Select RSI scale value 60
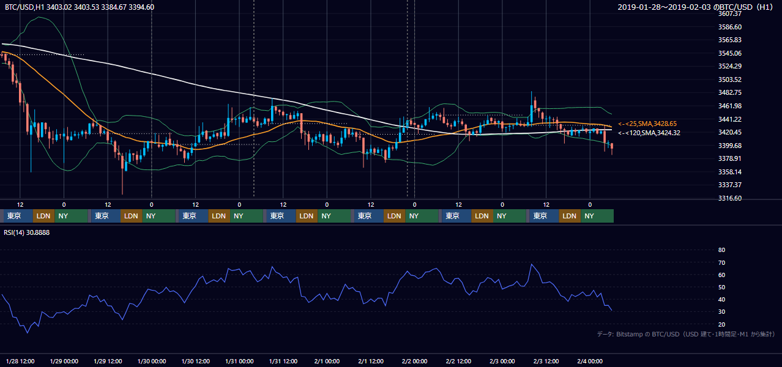This screenshot has height=367, width=782. tap(721, 275)
